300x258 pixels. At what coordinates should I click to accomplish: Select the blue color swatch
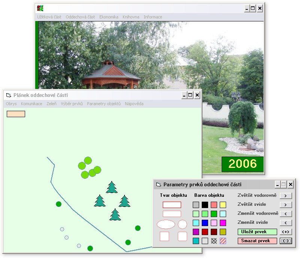[205, 223]
